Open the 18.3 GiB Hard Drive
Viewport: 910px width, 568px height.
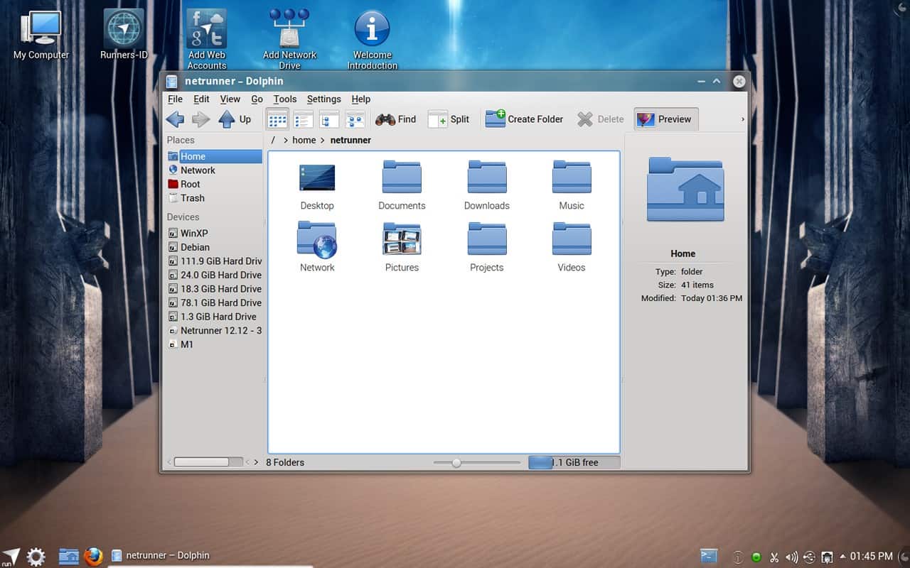pos(214,289)
